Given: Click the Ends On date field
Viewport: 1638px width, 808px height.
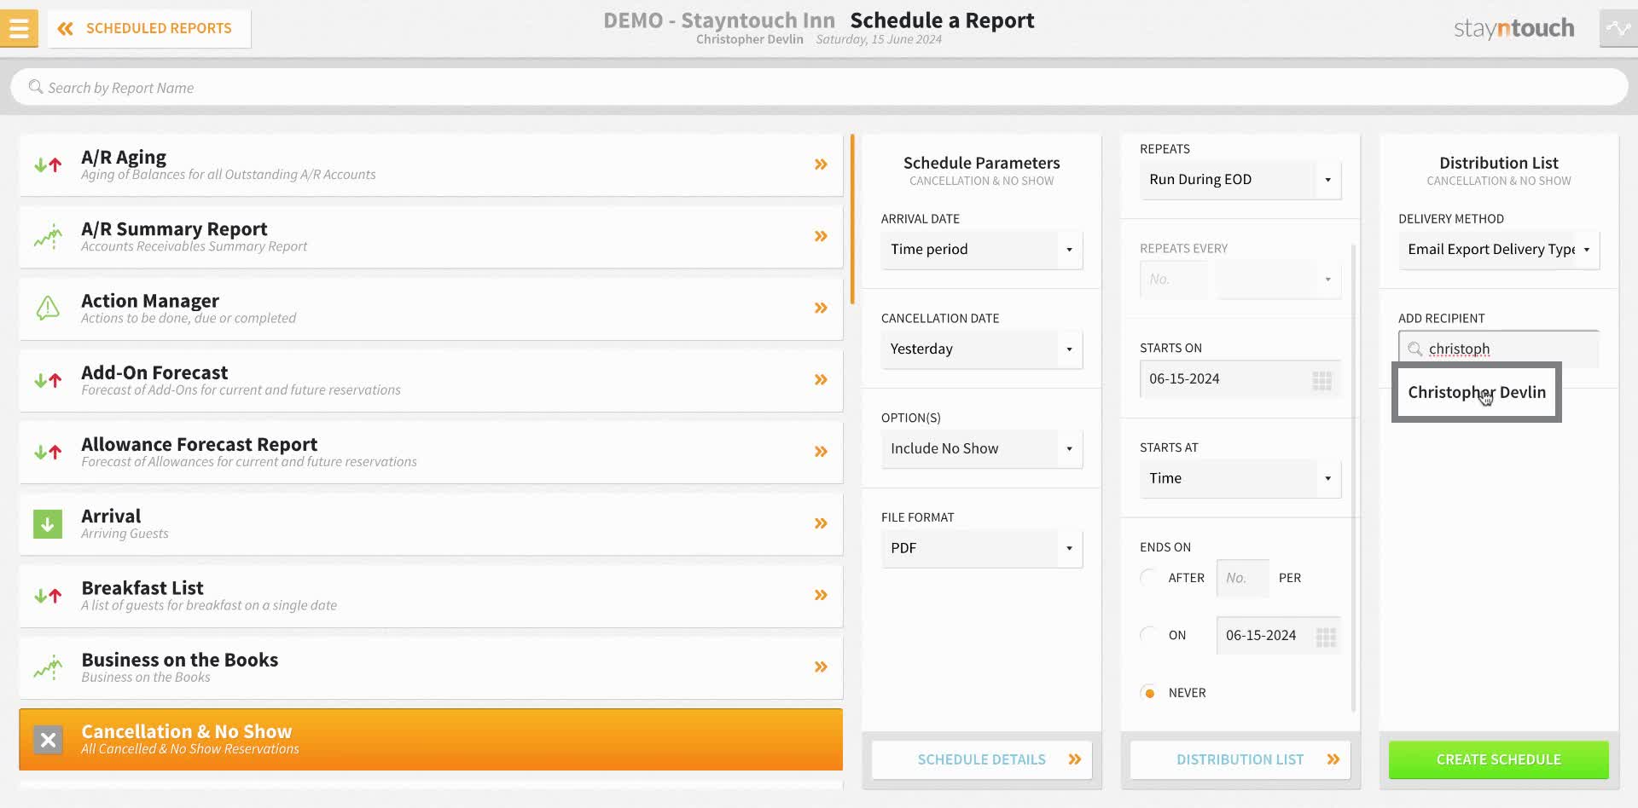Looking at the screenshot, I should [x=1279, y=636].
